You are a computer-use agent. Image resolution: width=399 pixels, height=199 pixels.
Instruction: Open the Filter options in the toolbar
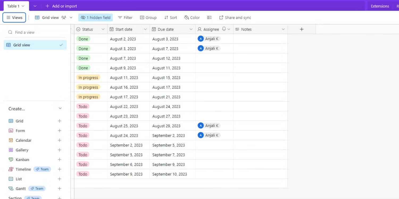point(125,18)
